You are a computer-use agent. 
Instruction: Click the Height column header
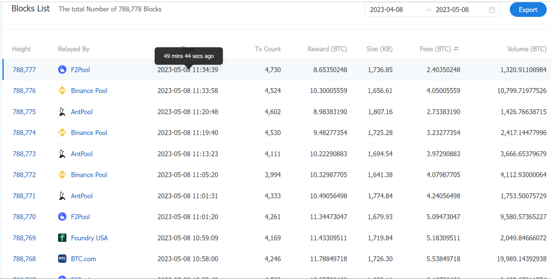22,49
